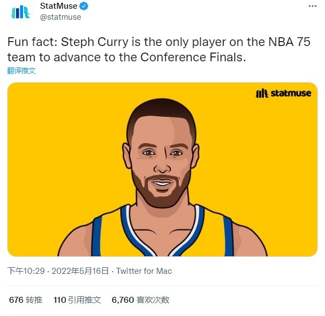The width and height of the screenshot is (325, 316).
Task: Click the 6,760 likes count number
Action: click(123, 300)
